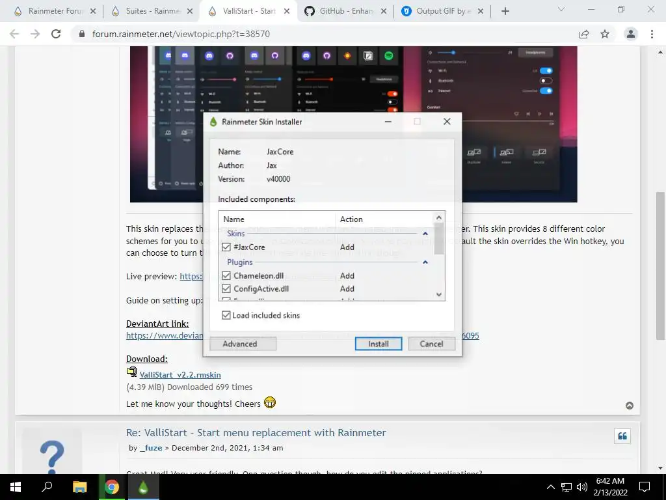Screen dimensions: 666x500
Task: Switch to the Suites - Rainmeter tab
Action: point(152,11)
